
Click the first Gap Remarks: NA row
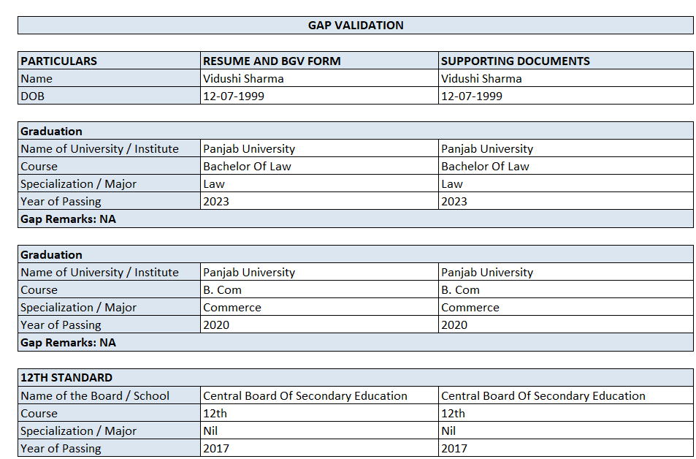click(356, 219)
